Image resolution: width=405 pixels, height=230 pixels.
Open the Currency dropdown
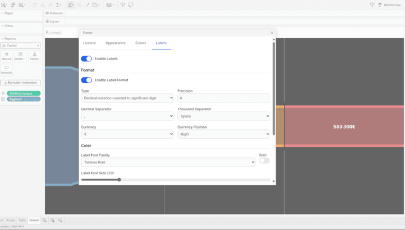point(127,134)
